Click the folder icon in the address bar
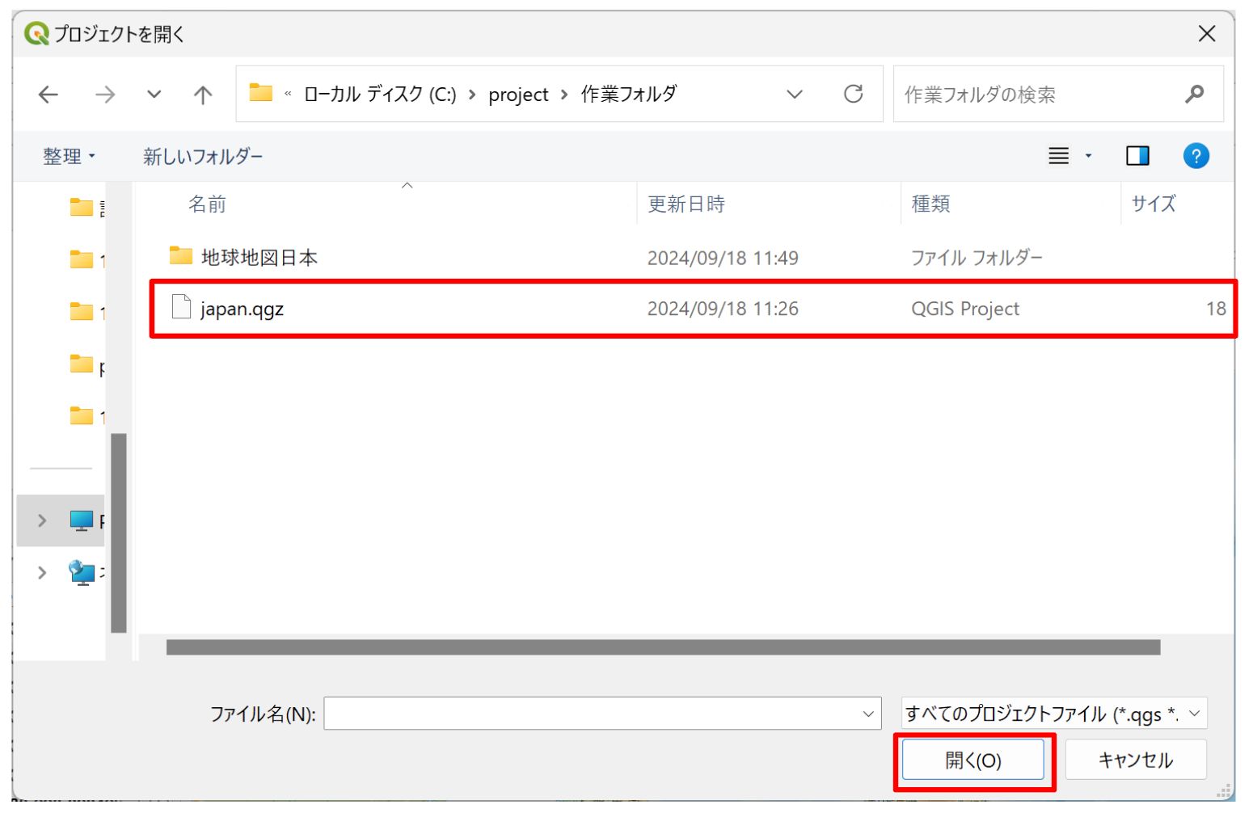 (260, 92)
